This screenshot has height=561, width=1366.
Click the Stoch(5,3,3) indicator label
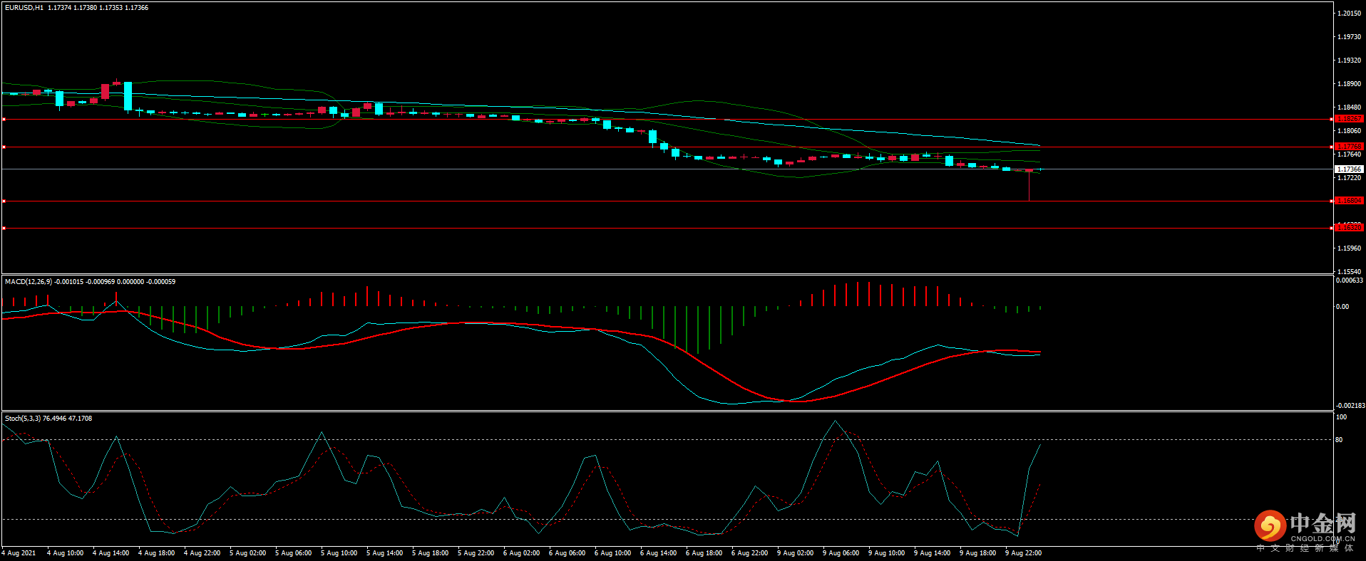click(x=23, y=419)
